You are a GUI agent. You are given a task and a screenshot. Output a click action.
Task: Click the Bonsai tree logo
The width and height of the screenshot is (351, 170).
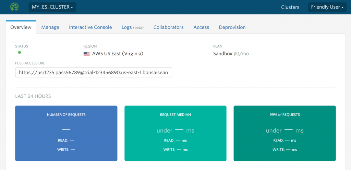coord(14,7)
